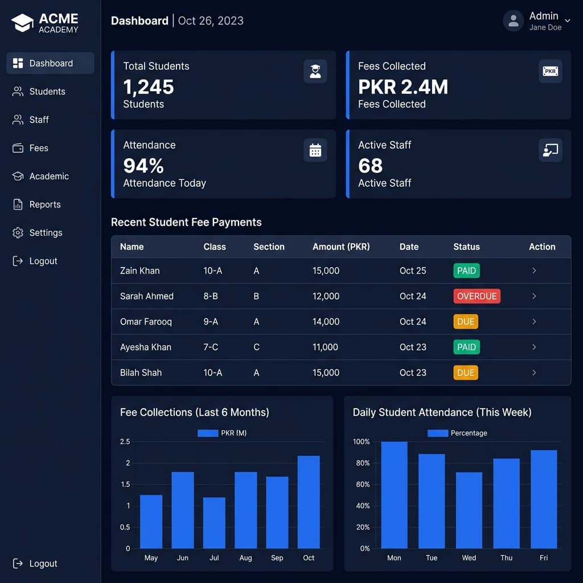
Task: Toggle the PKR (M) legend swatch
Action: [208, 433]
